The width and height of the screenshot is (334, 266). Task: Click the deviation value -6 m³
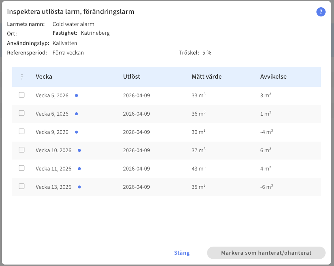click(266, 187)
